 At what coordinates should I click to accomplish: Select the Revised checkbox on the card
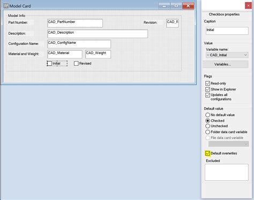[x=76, y=64]
